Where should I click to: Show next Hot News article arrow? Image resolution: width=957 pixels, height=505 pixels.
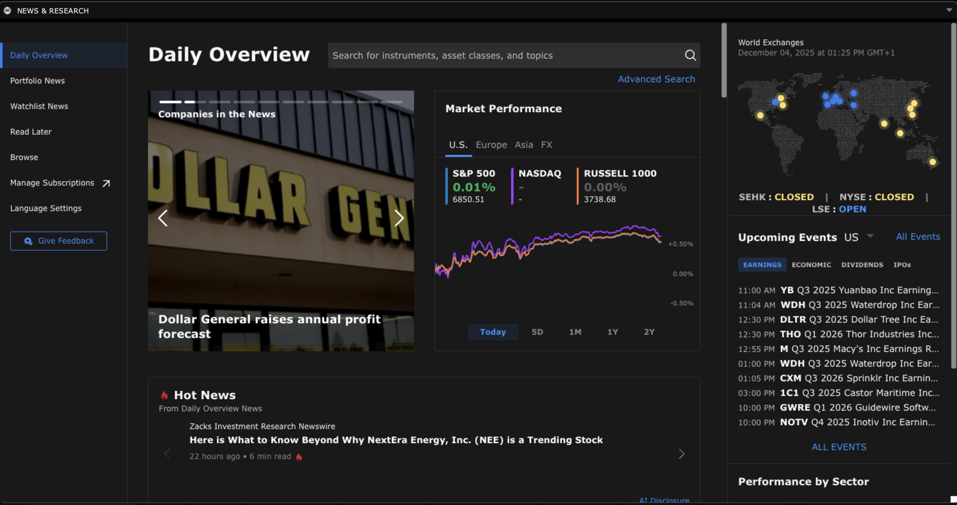681,454
